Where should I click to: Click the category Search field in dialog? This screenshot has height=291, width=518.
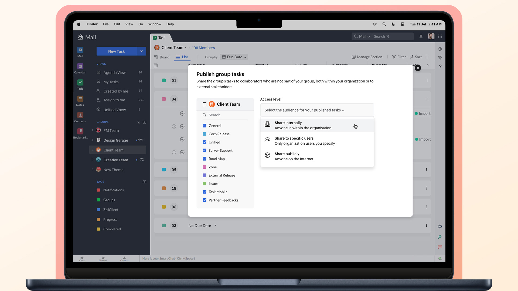[x=225, y=115]
